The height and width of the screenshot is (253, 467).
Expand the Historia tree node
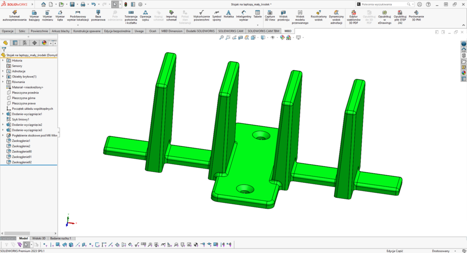[x=3, y=61]
